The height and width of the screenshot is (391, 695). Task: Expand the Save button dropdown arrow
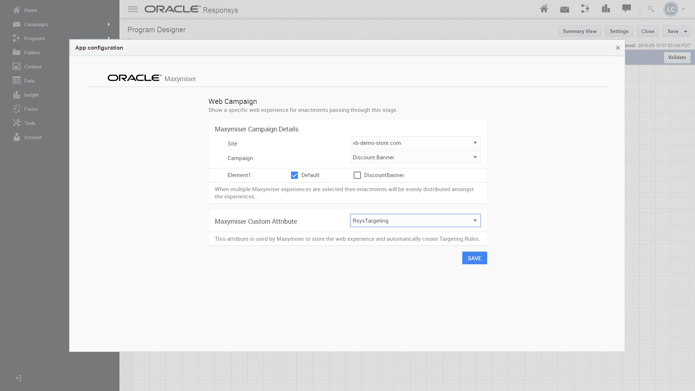coord(686,31)
